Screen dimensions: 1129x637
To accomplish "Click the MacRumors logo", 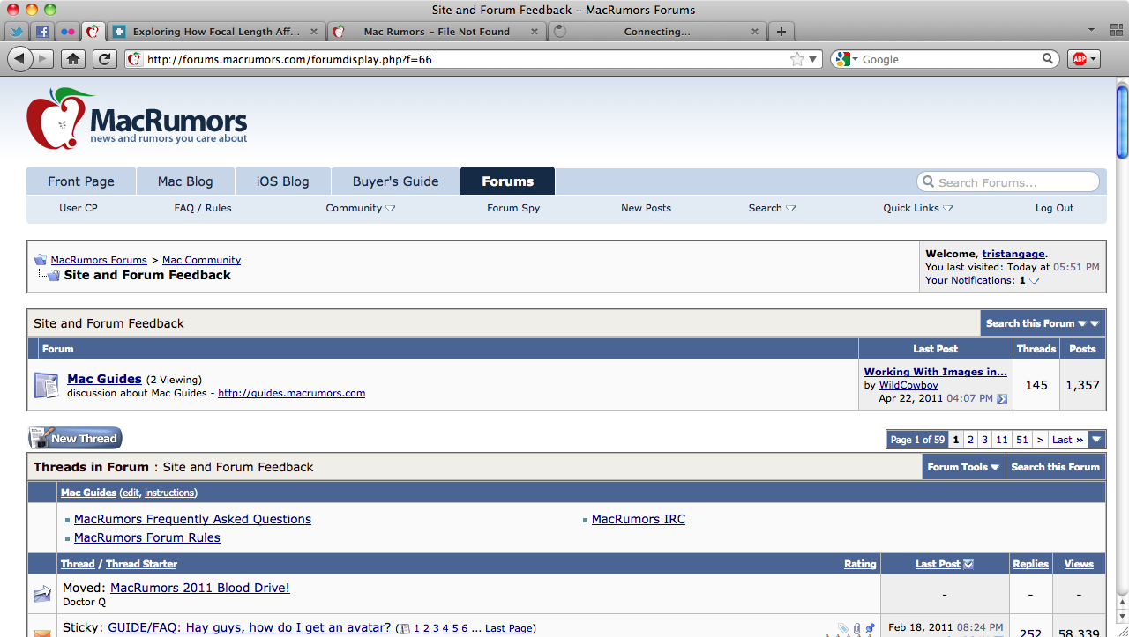I will coord(138,119).
